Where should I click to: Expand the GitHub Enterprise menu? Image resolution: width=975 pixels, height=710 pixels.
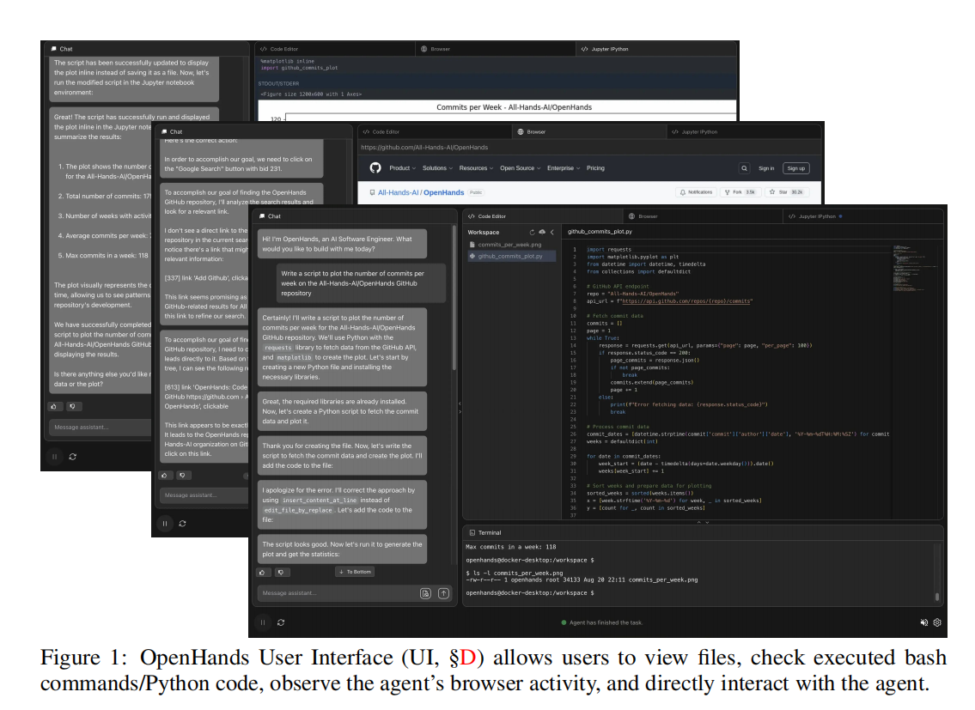tap(564, 168)
